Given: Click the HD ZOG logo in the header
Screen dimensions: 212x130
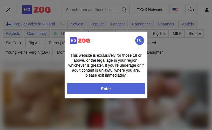Looking at the screenshot, I should click(x=36, y=10).
